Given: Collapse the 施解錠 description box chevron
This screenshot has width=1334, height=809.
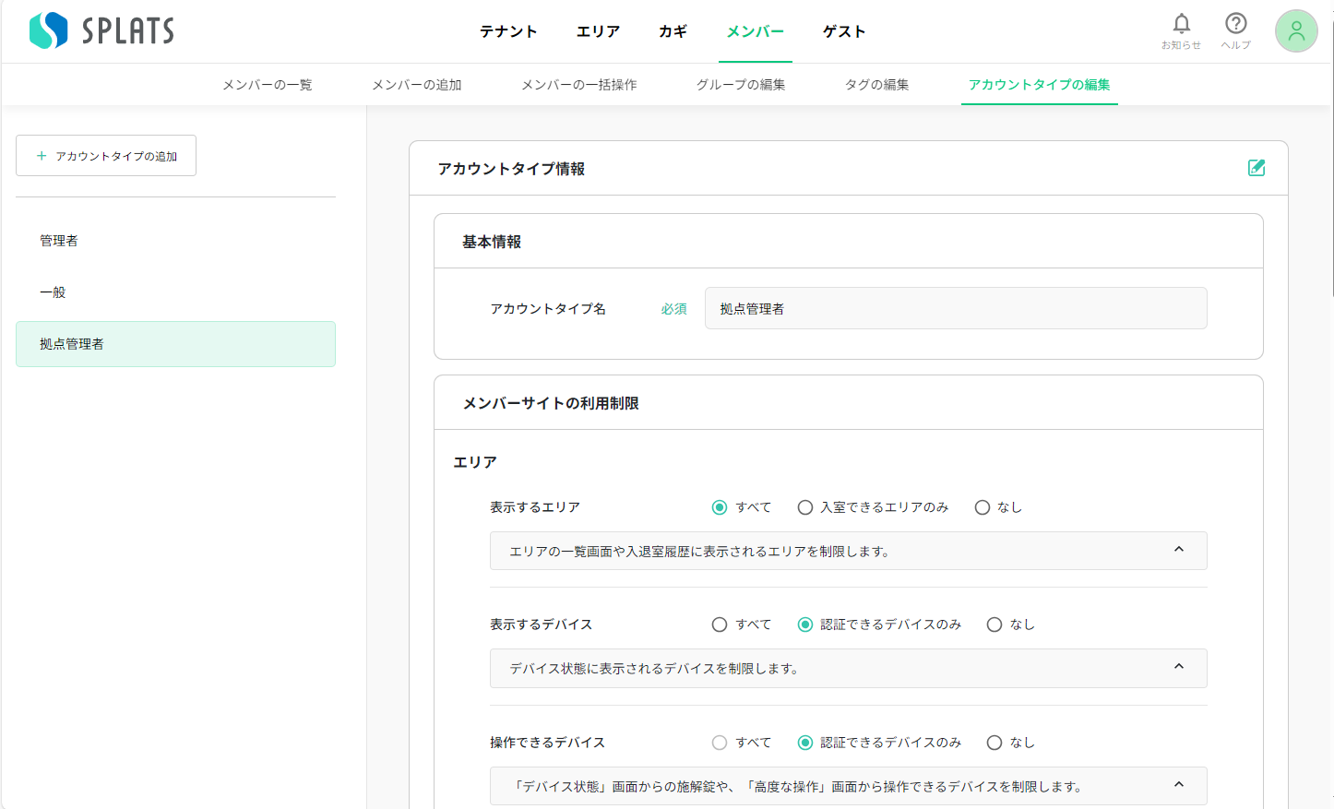Looking at the screenshot, I should tap(1178, 785).
